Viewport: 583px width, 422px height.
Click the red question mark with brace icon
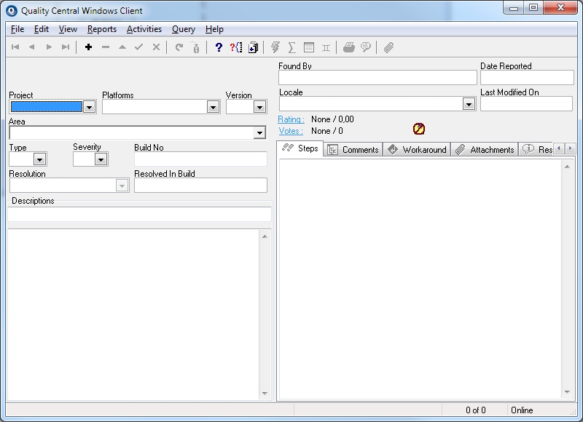coord(236,47)
